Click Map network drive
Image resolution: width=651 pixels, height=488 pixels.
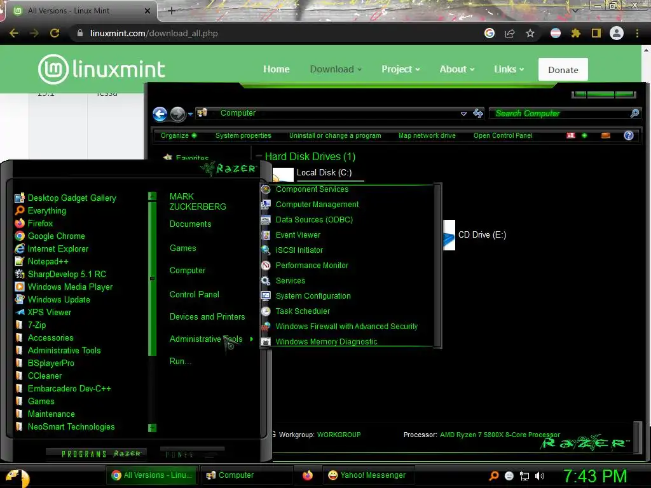[427, 136]
